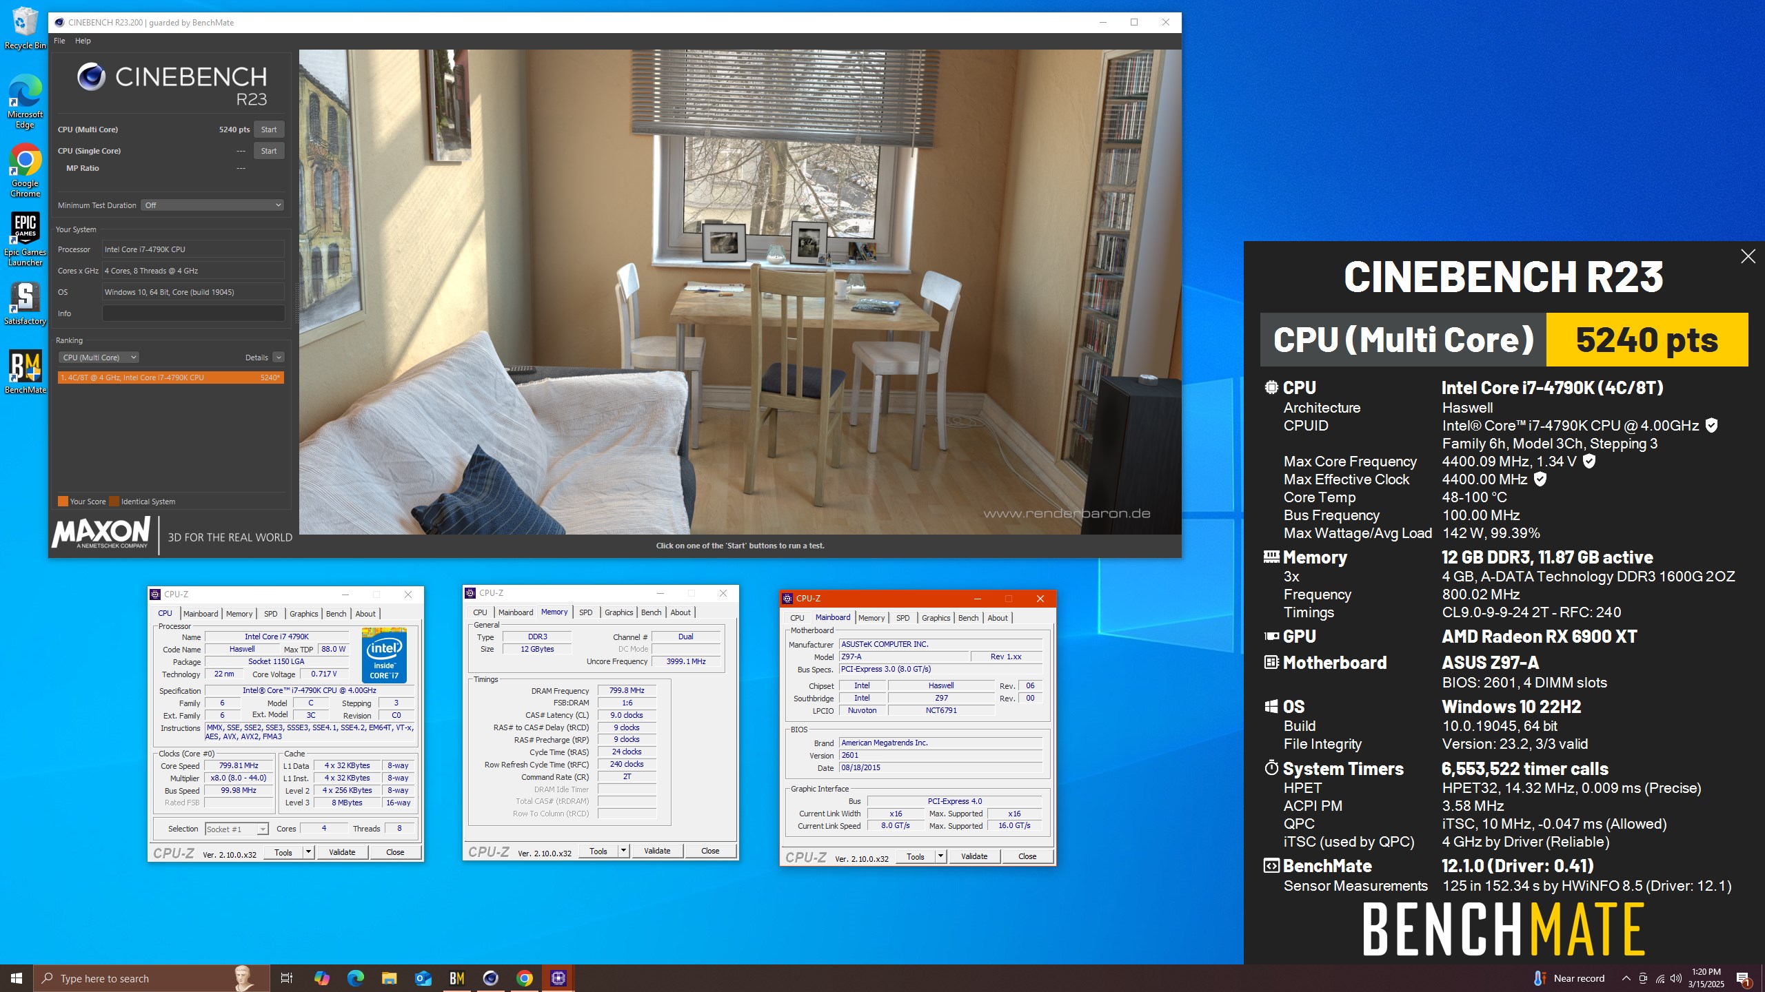This screenshot has height=992, width=1765.
Task: Open the Epic Games Launcher desktop icon
Action: coord(25,239)
